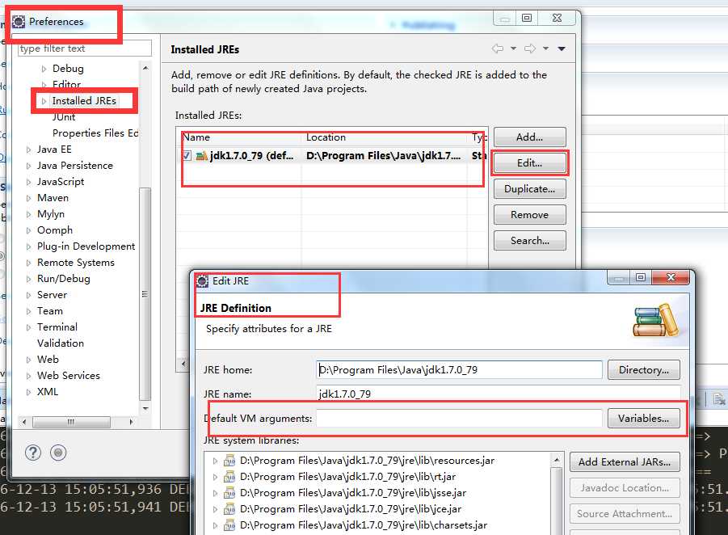Click the jsse.jar jar icon

coord(229,493)
